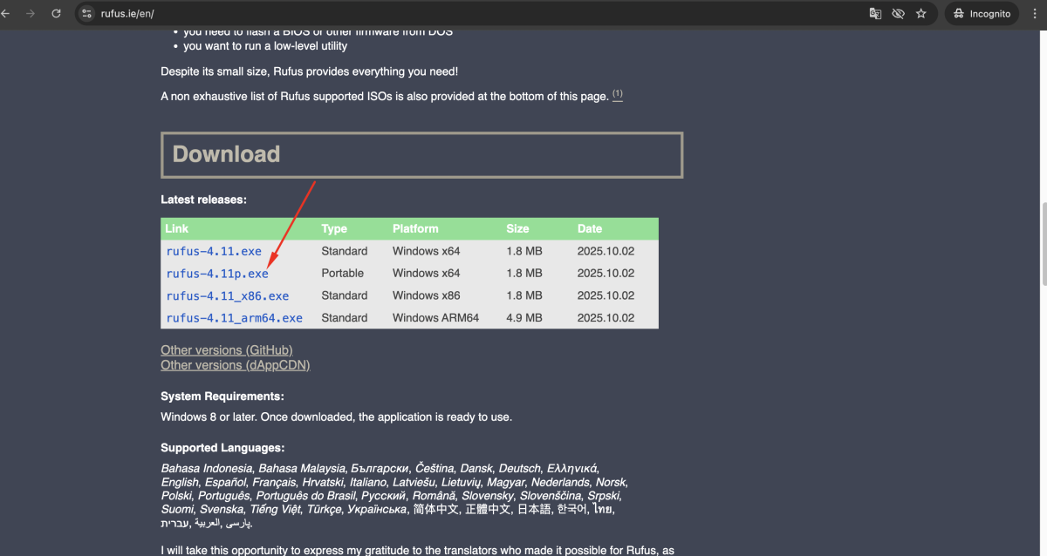Download the portable rufus-4.11p.exe
This screenshot has width=1047, height=556.
coord(217,274)
